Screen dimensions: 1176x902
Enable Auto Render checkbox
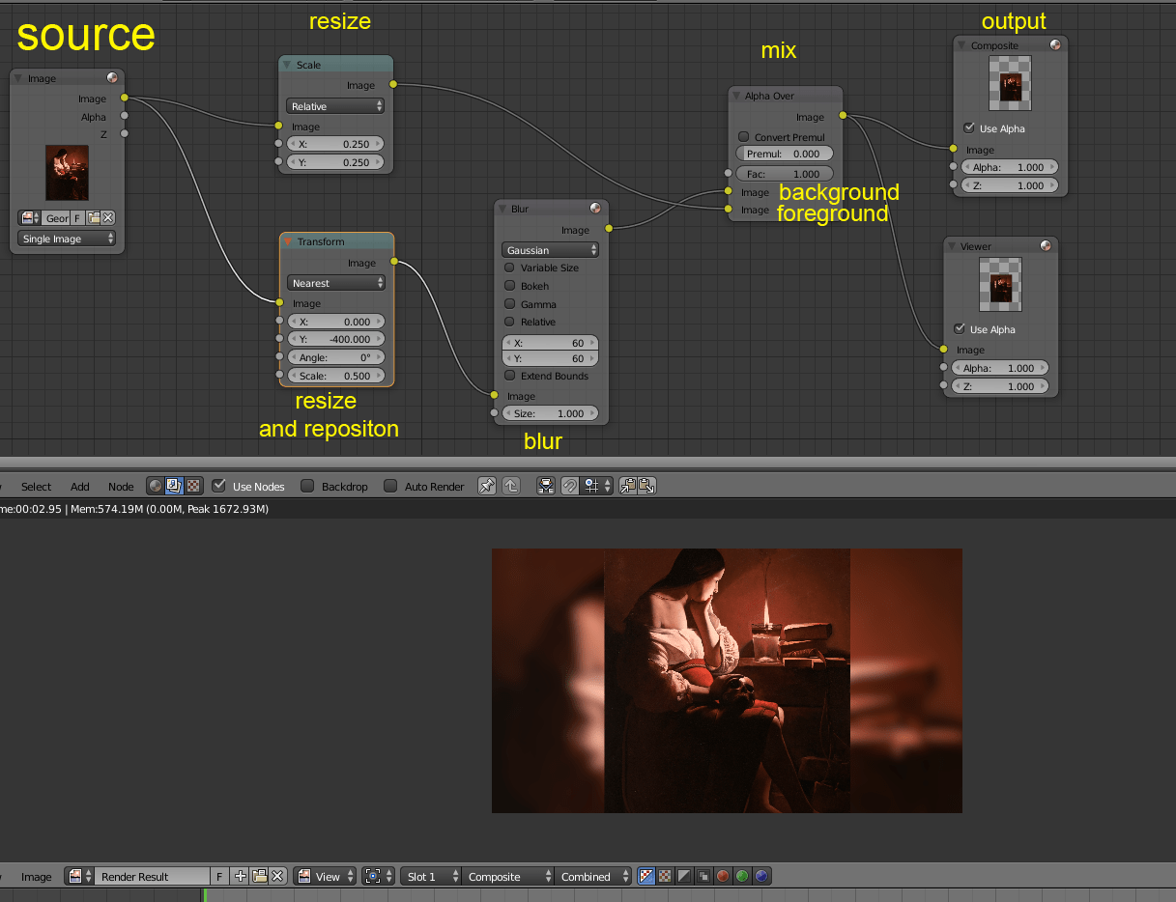tap(390, 486)
